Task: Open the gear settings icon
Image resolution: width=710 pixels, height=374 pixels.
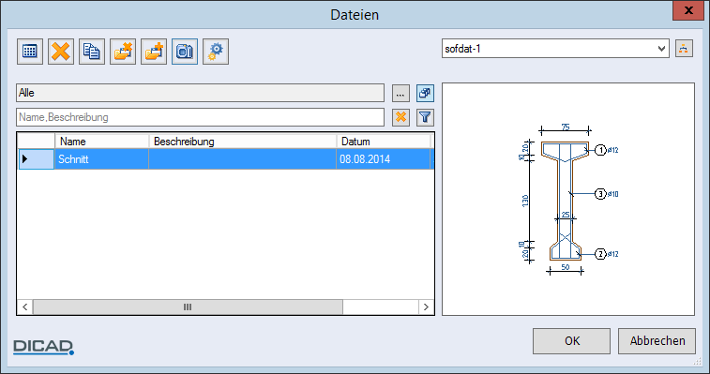Action: [216, 52]
